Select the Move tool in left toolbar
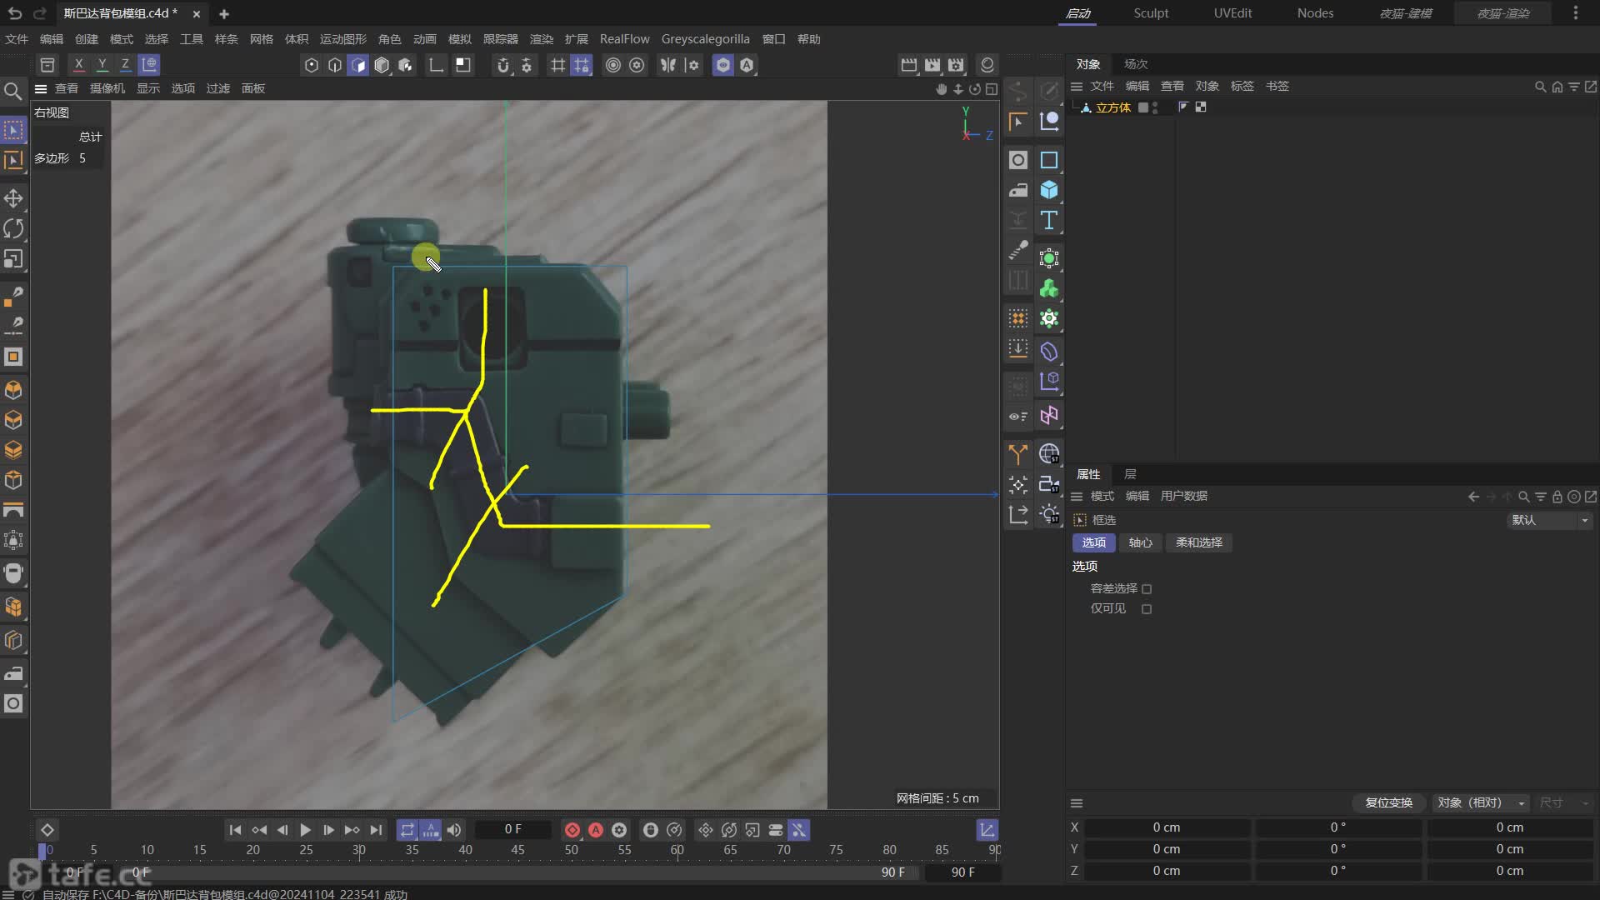 point(13,198)
